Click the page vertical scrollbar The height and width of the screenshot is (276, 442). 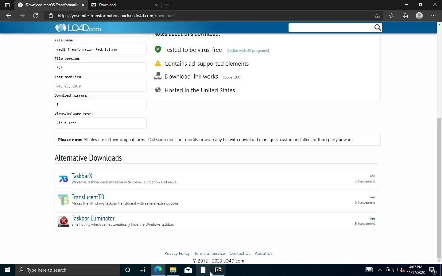point(439,189)
